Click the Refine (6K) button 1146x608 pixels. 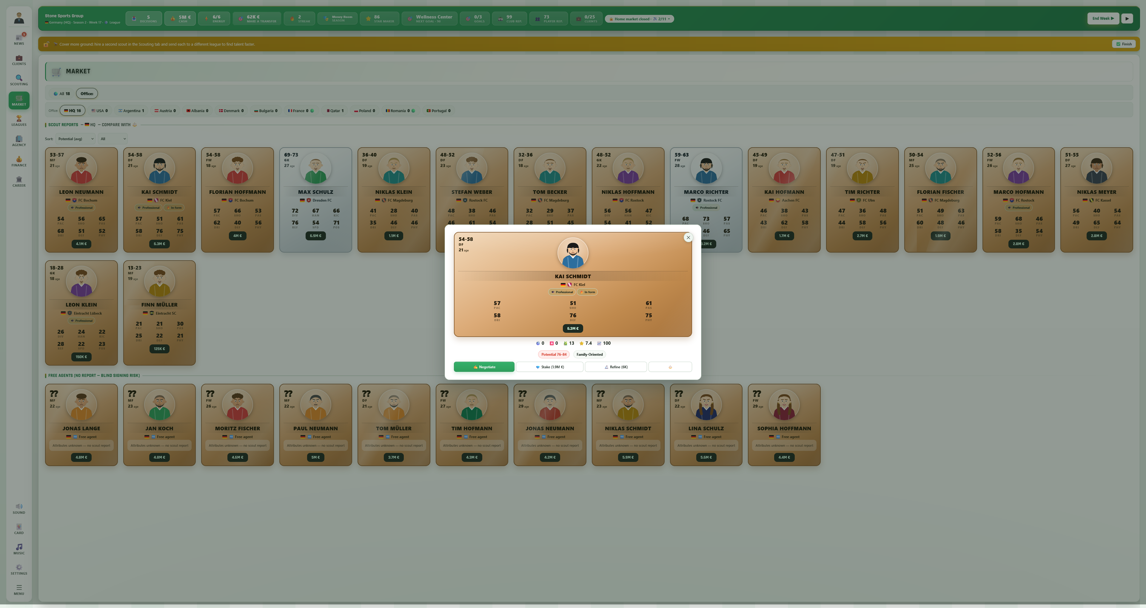[x=616, y=367]
